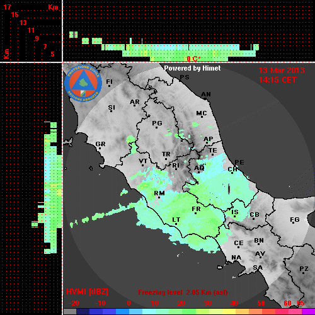Click the '50' value on the dBZ scale
Screen dimensions: 315x315
[261, 303]
